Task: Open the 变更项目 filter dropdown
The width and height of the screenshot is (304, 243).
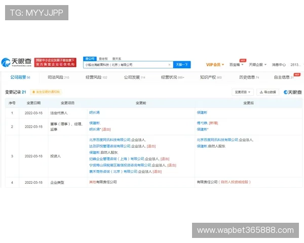Action: coord(243,92)
